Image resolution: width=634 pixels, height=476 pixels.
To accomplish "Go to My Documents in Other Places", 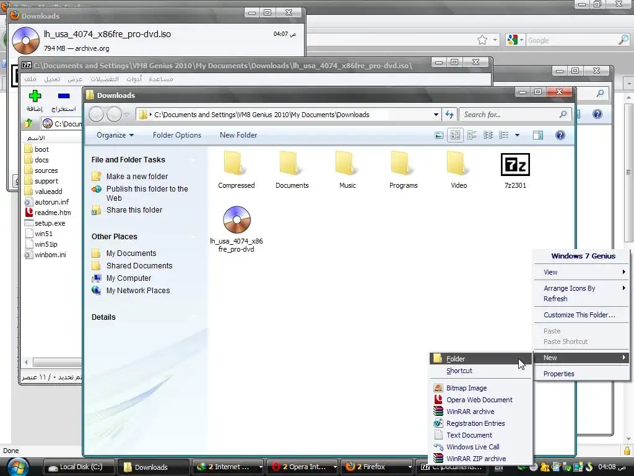I will (131, 253).
